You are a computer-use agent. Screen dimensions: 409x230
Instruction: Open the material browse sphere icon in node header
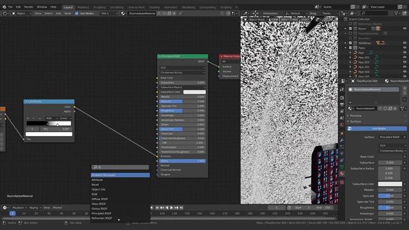pyautogui.click(x=123, y=13)
